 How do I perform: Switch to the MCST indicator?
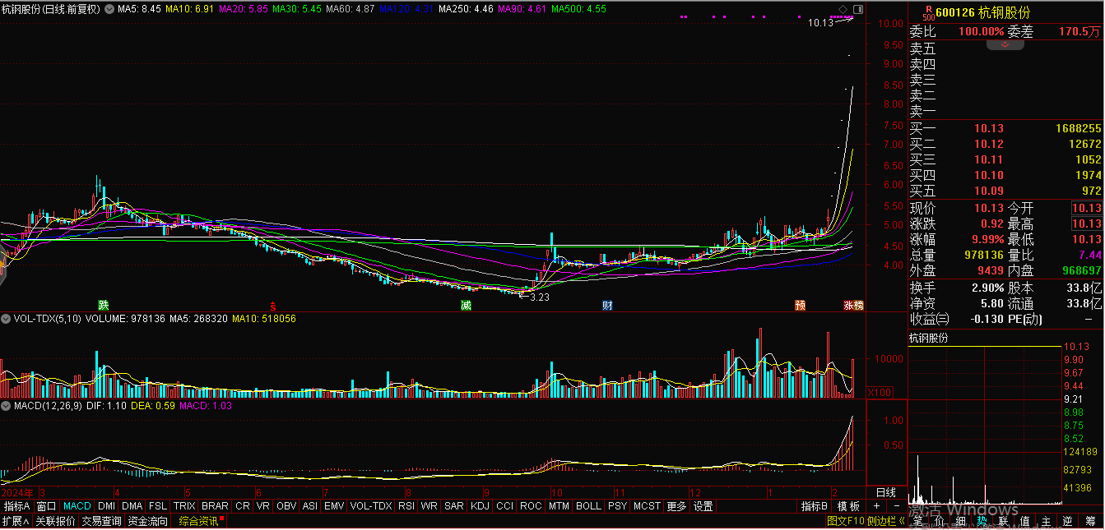(x=647, y=506)
